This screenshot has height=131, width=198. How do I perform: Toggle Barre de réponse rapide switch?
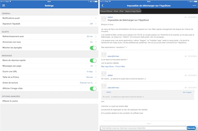tap(93, 60)
